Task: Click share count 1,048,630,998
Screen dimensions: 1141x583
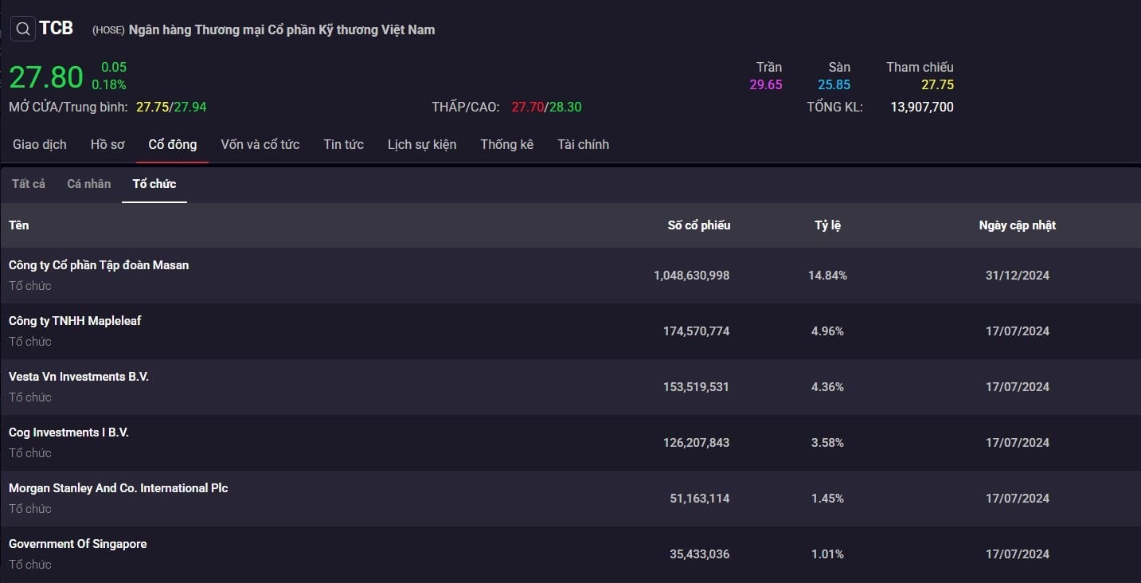Action: [692, 276]
